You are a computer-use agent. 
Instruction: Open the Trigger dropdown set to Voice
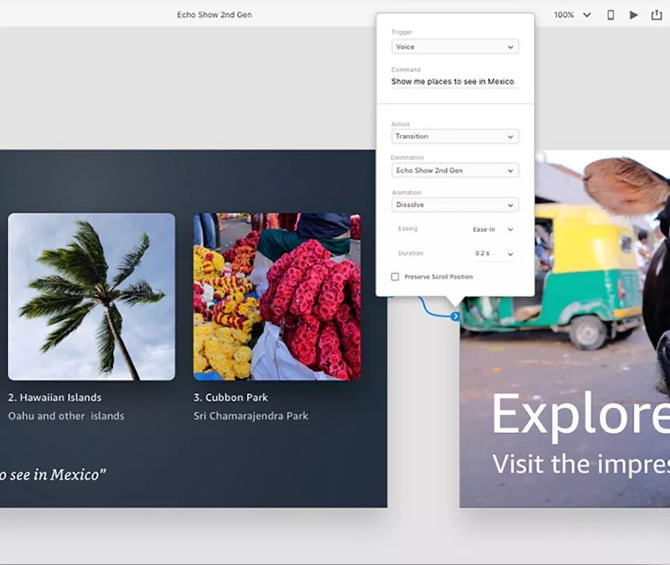click(455, 47)
